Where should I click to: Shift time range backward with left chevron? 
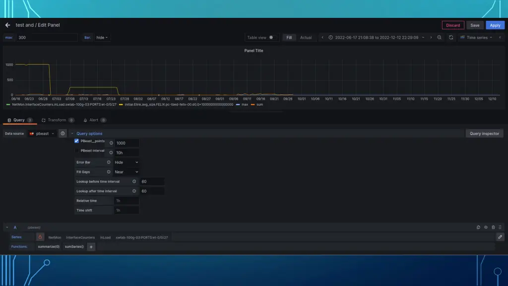322,38
